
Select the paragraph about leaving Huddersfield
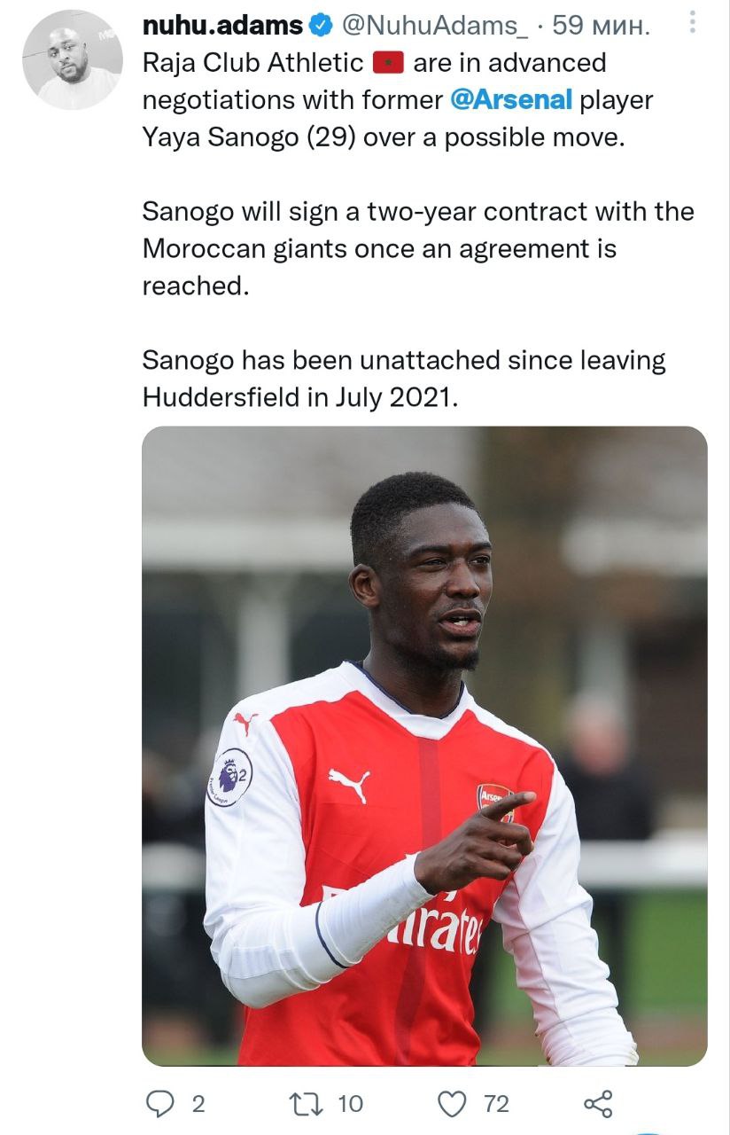pos(404,379)
